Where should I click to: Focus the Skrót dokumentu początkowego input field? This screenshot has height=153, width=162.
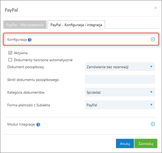[x=120, y=79]
